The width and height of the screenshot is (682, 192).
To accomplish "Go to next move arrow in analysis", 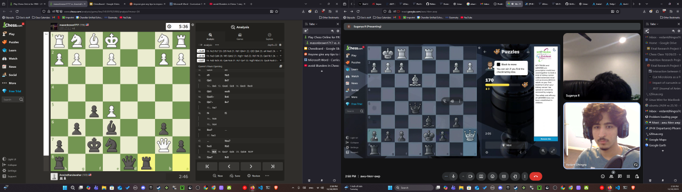I will pyautogui.click(x=250, y=166).
